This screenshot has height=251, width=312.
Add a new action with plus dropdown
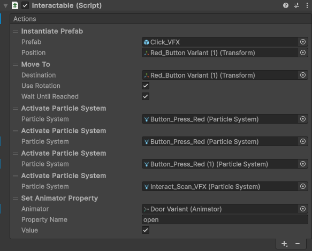pos(284,244)
